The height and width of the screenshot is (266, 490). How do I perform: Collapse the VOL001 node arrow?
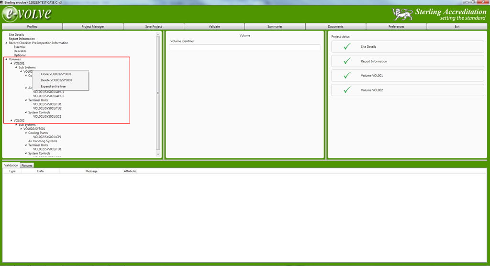click(11, 63)
